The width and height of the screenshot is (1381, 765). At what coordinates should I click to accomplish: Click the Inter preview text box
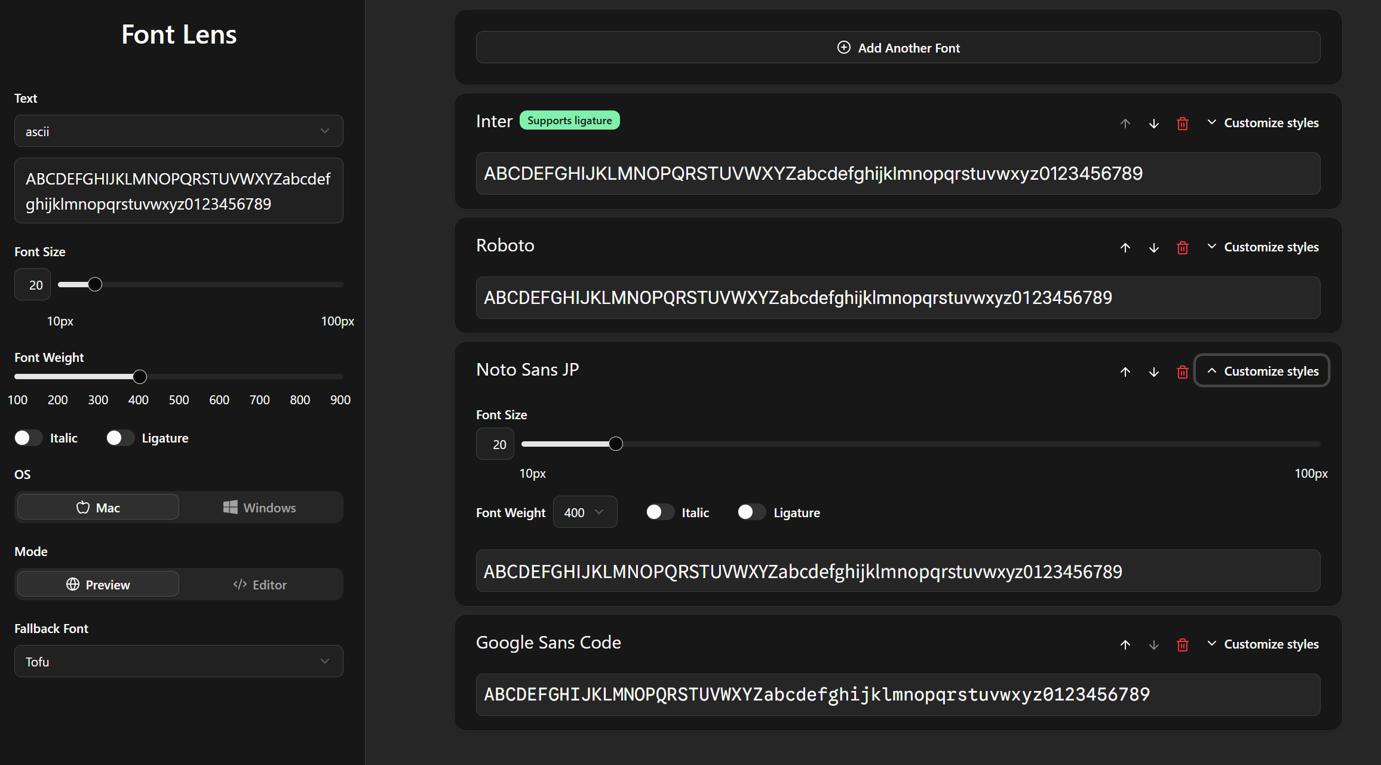(x=898, y=173)
